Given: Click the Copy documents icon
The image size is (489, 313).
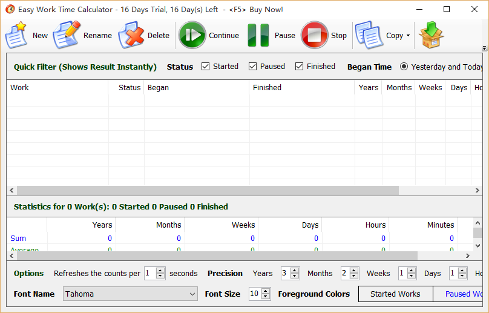Looking at the screenshot, I should coord(369,35).
